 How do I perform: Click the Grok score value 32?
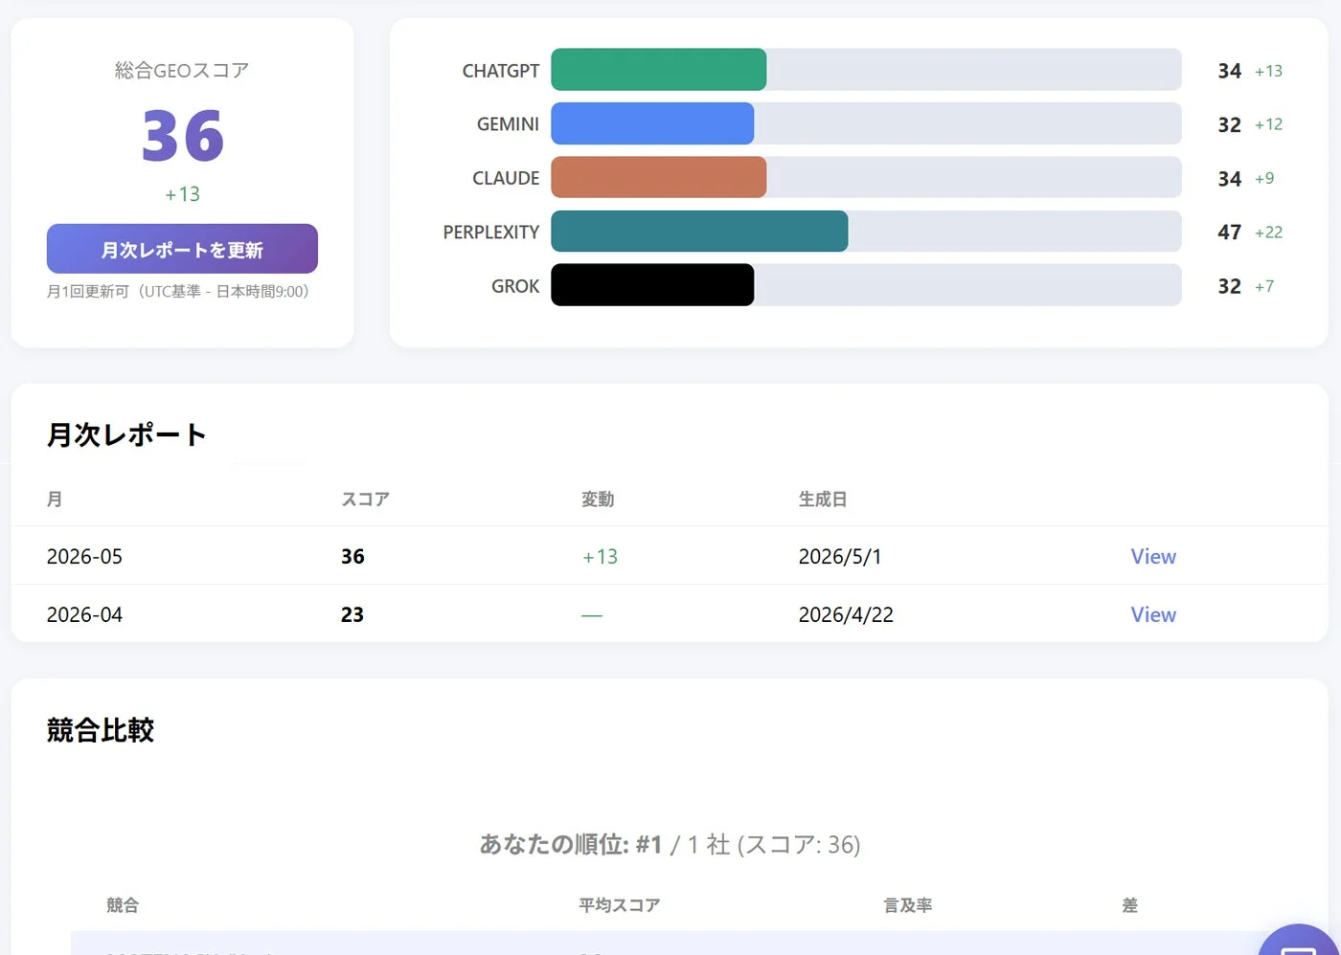(1230, 286)
